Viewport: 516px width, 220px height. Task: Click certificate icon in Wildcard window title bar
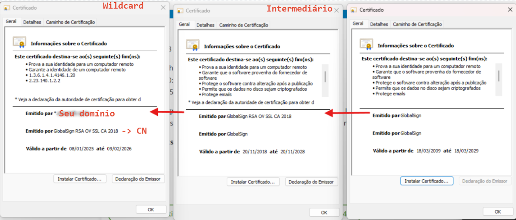click(7, 8)
